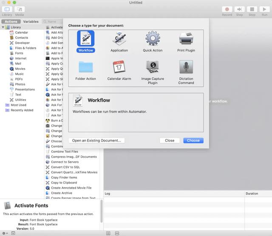Open the Media toolbar button
The width and height of the screenshot is (272, 236).
click(x=20, y=9)
